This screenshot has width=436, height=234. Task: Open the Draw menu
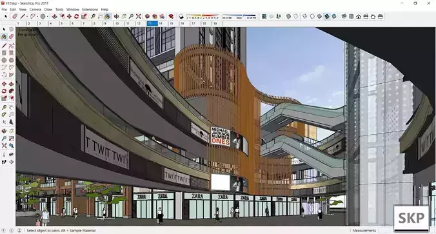(x=48, y=10)
